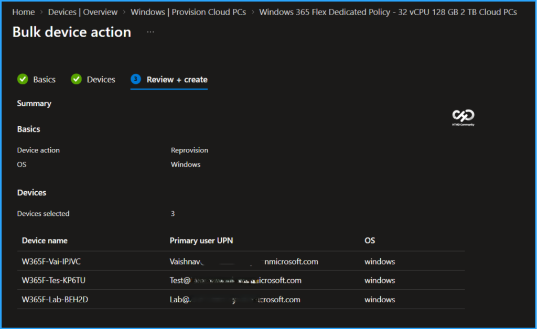This screenshot has width=537, height=329.
Task: Select device W365F-Lab-BEH2D
Action: [x=55, y=299]
